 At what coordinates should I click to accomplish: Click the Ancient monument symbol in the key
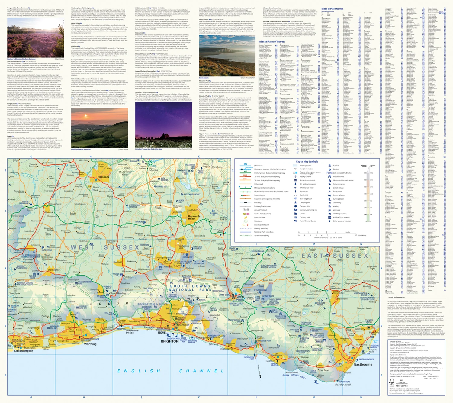tap(295, 180)
